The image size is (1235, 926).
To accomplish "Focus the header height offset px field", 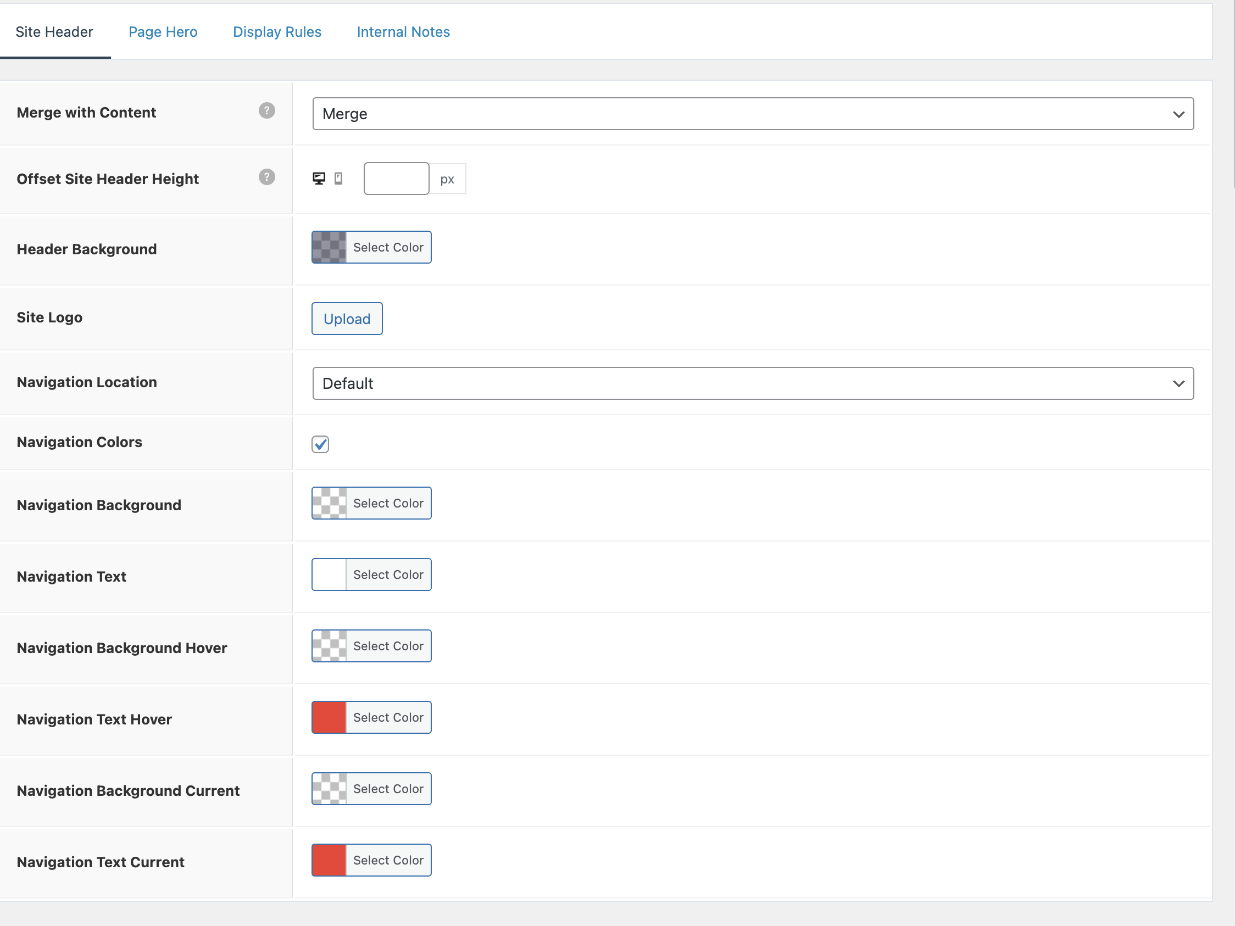I will 396,178.
